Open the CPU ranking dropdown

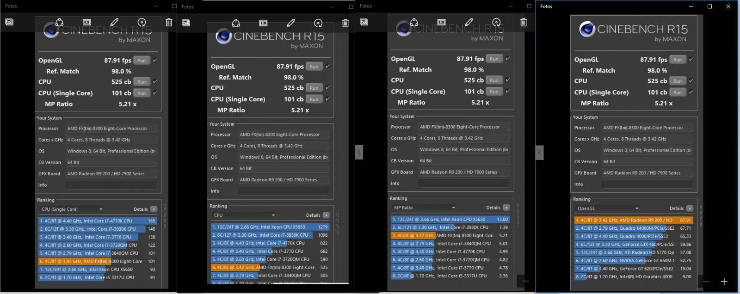(x=244, y=215)
